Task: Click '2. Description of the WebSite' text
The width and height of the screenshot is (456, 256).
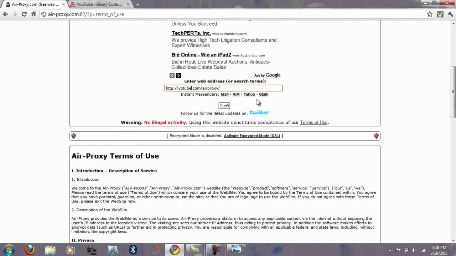Action: 99,210
